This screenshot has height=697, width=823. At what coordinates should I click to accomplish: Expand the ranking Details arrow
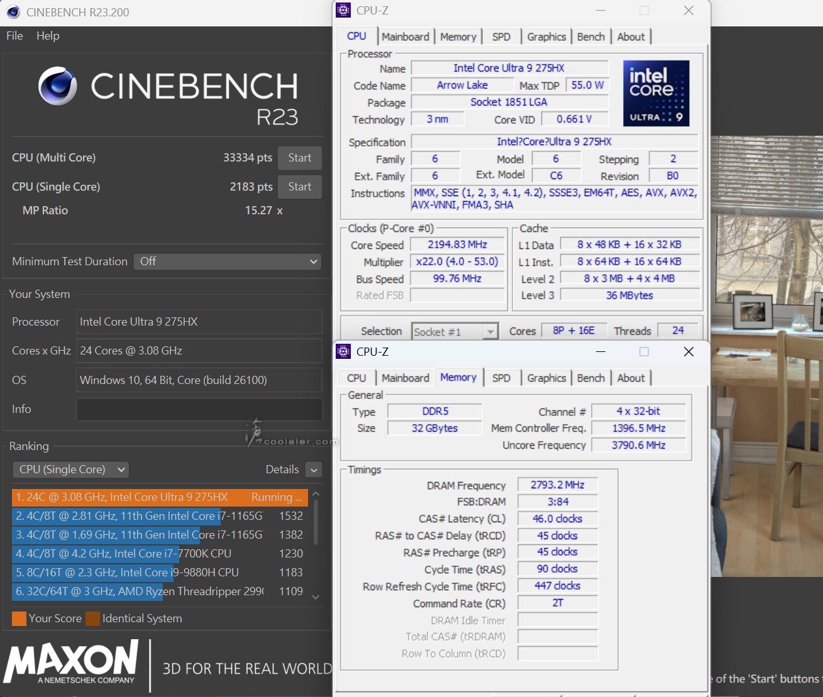click(x=314, y=469)
